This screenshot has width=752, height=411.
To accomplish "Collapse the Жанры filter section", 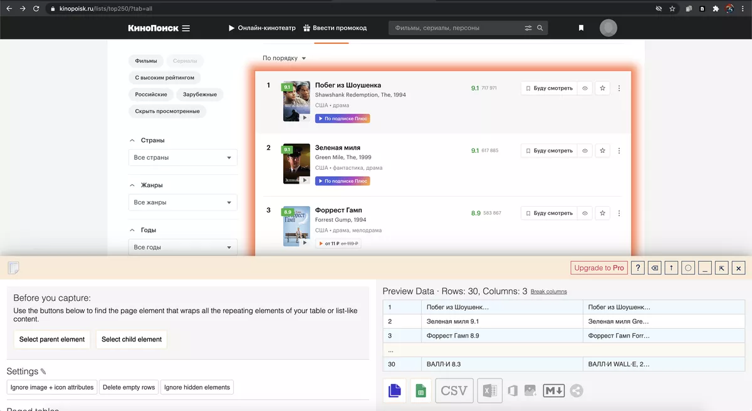I will pos(147,185).
